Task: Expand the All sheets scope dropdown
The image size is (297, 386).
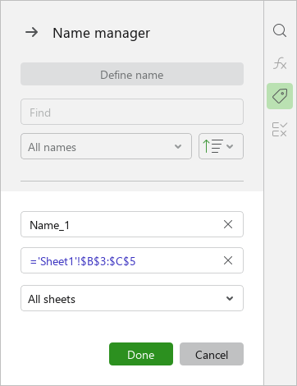Action: [x=132, y=298]
